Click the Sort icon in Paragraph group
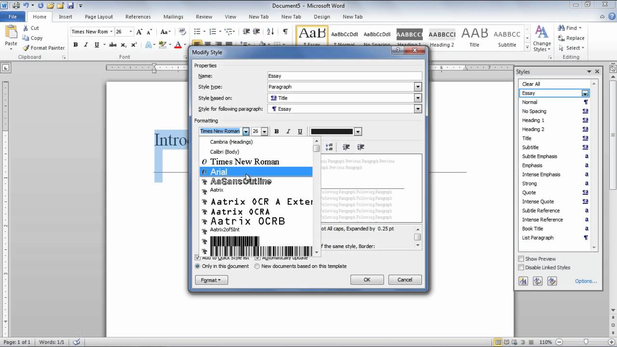The image size is (617, 347). click(x=271, y=32)
